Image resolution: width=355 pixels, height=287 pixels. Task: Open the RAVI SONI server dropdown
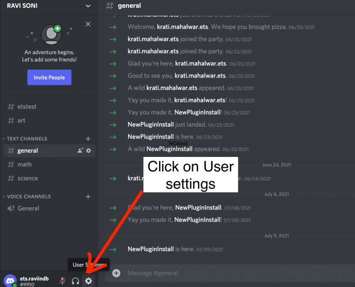49,6
